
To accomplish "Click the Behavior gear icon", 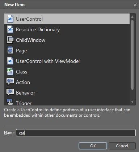I will 10,92.
